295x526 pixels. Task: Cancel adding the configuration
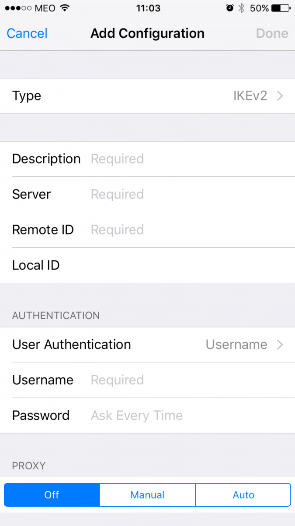click(27, 33)
